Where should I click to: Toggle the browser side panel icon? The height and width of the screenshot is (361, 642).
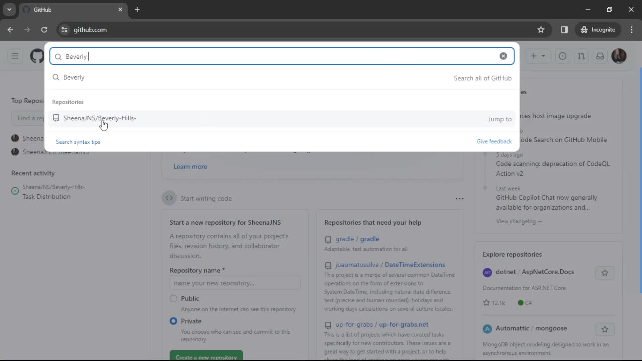pyautogui.click(x=564, y=30)
